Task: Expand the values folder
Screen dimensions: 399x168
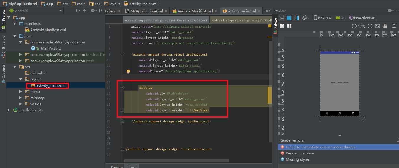Action: pos(21,104)
